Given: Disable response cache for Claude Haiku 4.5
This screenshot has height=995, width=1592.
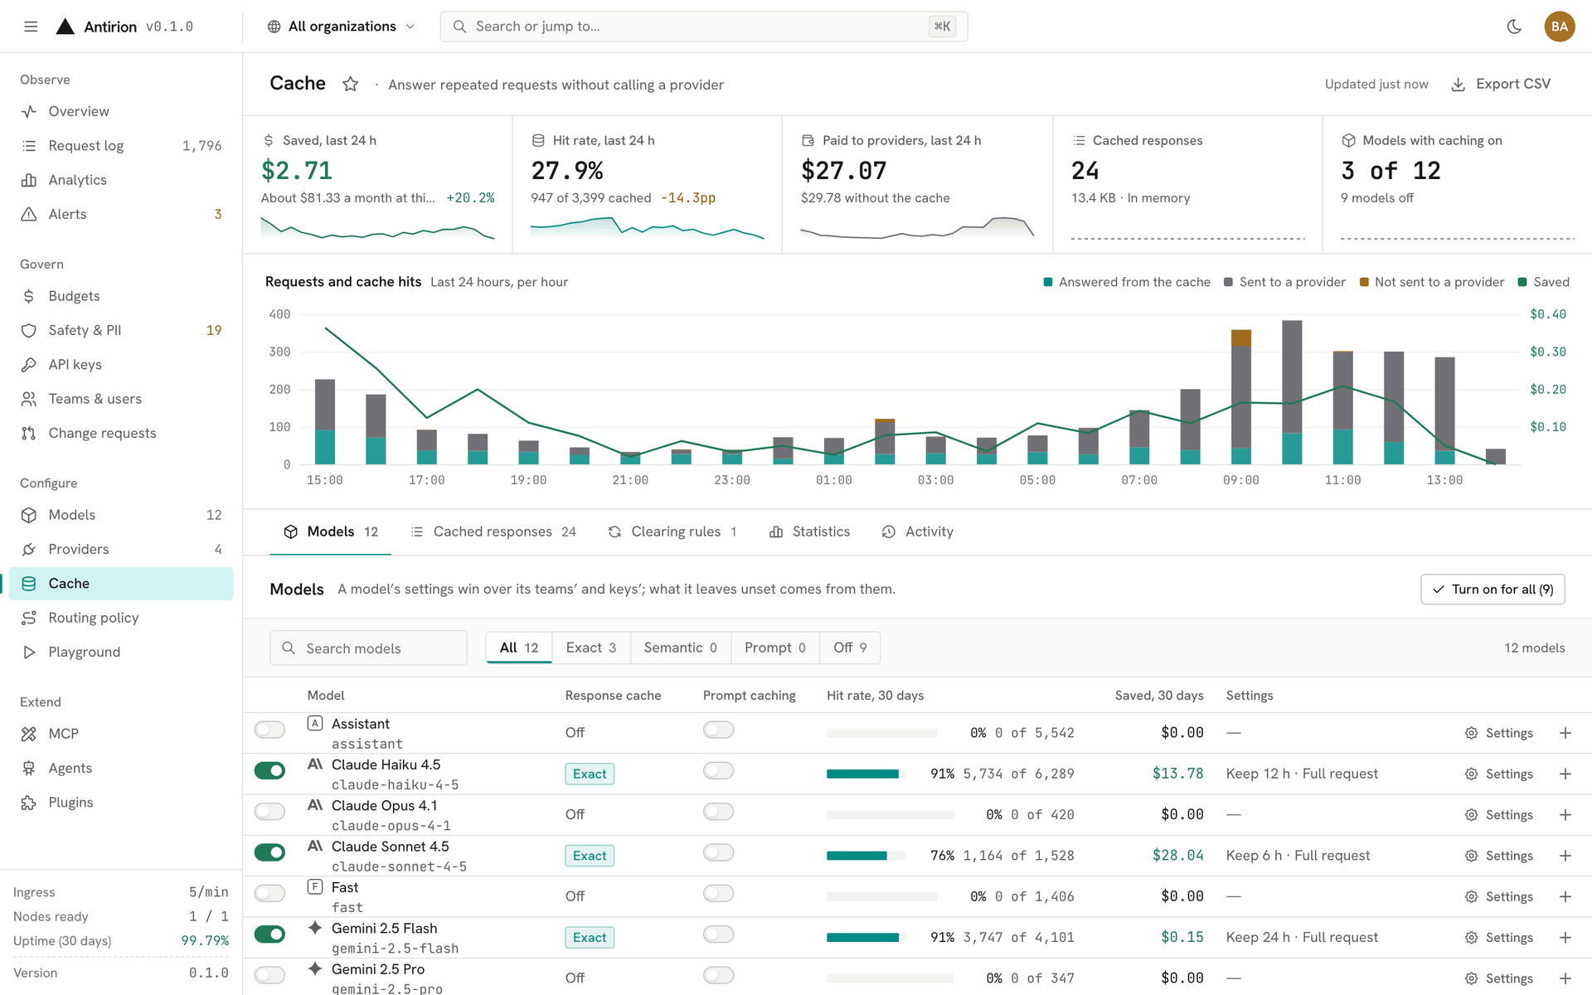Looking at the screenshot, I should point(269,770).
